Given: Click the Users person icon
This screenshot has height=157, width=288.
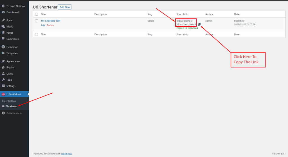Looking at the screenshot, I should coord(3,73).
